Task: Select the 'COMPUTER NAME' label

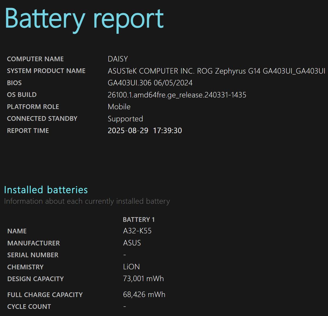Action: point(35,59)
